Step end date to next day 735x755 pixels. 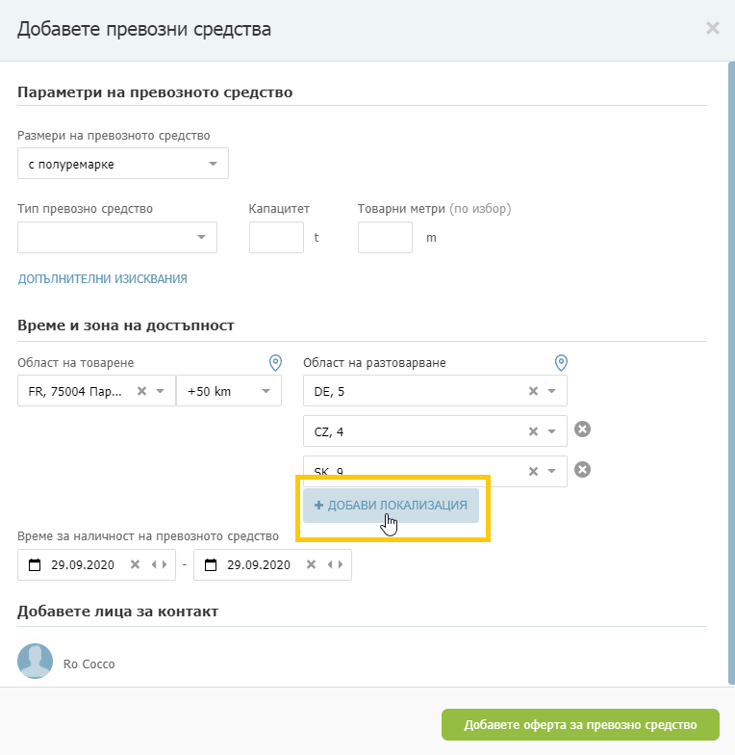[x=341, y=564]
